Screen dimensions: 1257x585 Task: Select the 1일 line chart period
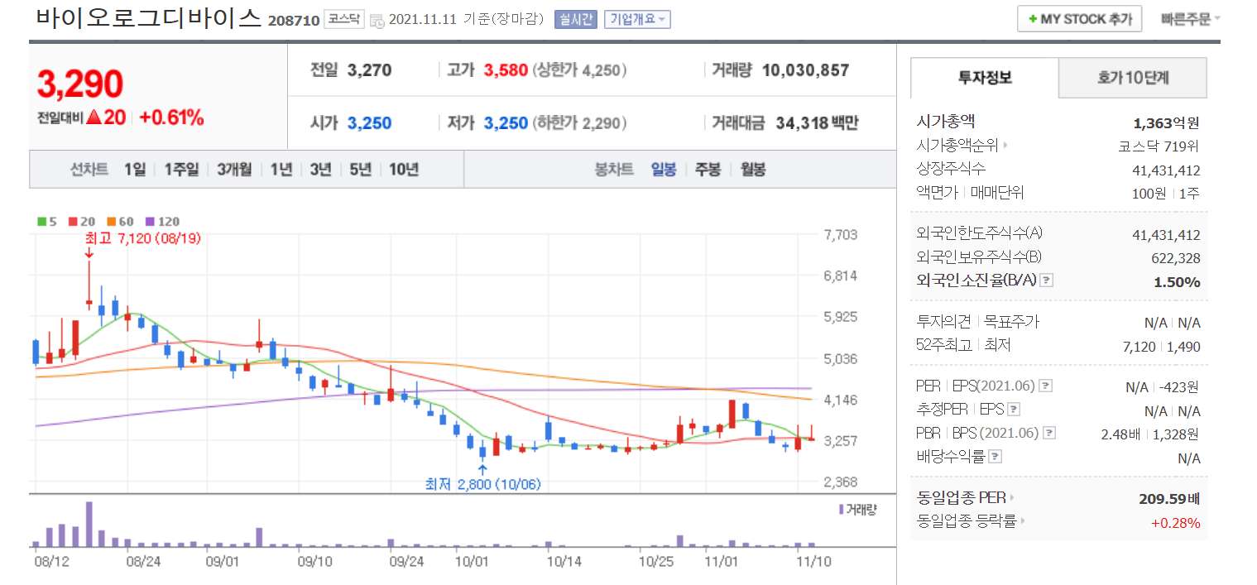click(x=135, y=169)
